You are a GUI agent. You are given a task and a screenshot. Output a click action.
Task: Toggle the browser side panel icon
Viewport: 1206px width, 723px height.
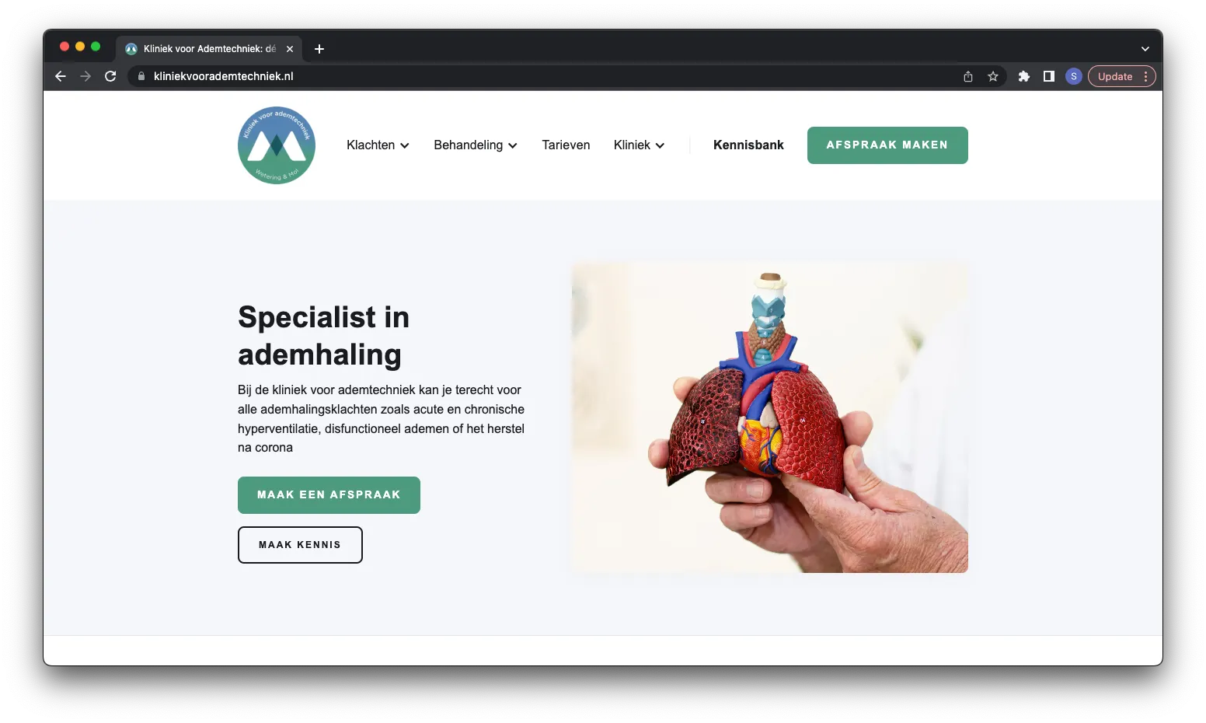[1049, 76]
